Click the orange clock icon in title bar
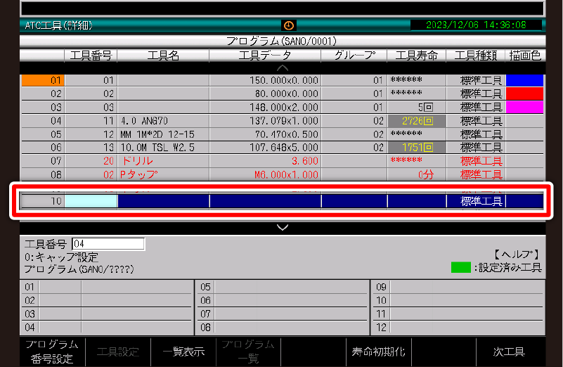This screenshot has height=367, width=563. 289,25
